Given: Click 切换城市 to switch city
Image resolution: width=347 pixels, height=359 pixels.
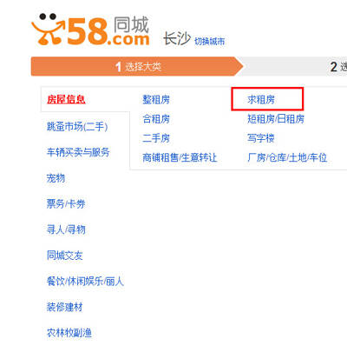Looking at the screenshot, I should 209,42.
